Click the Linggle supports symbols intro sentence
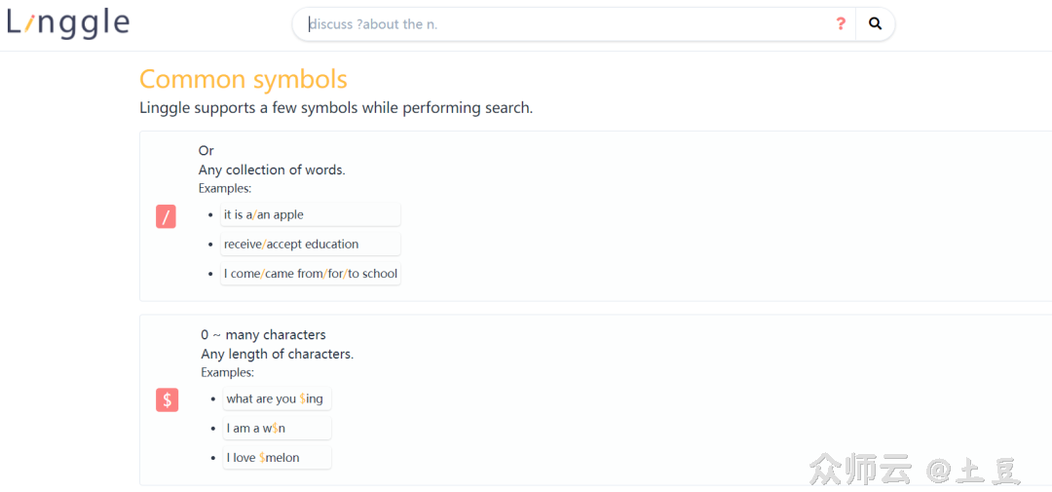 (x=336, y=107)
